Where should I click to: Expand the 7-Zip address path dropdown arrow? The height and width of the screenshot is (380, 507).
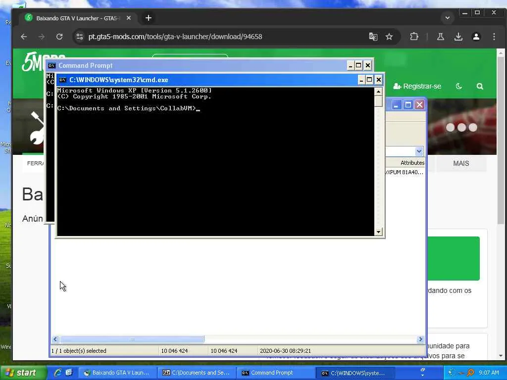(419, 151)
